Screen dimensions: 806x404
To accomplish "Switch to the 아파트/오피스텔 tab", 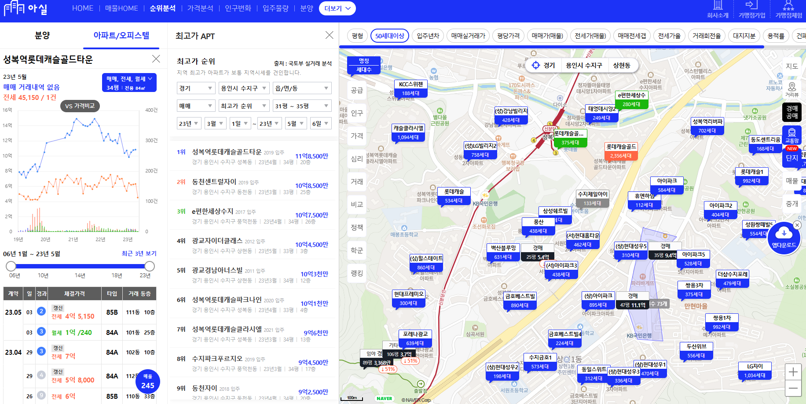I will [121, 35].
